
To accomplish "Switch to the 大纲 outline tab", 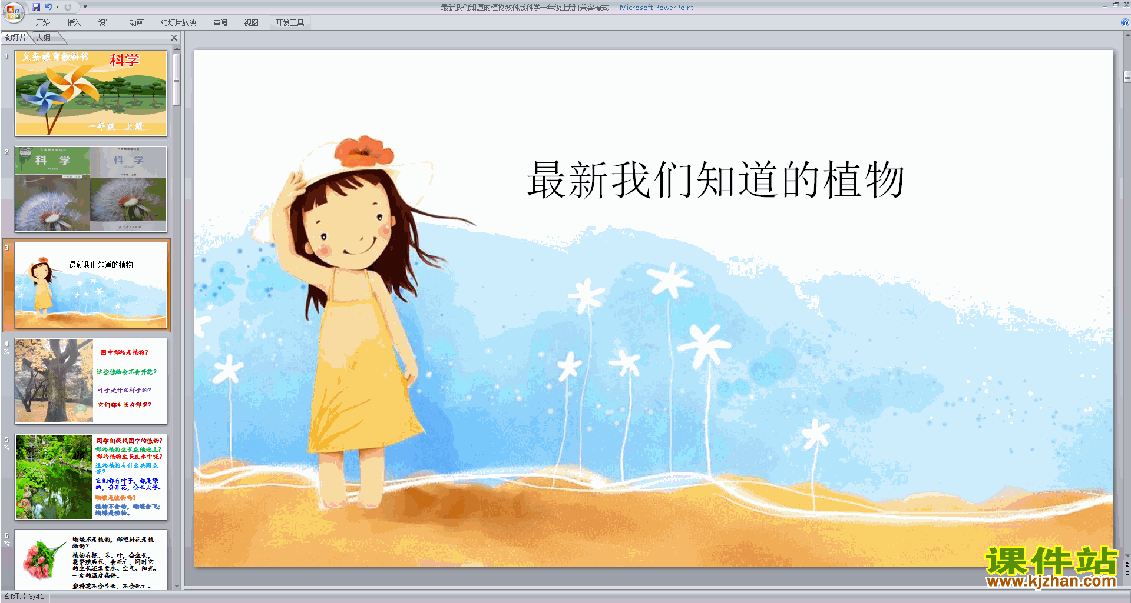I will [44, 37].
